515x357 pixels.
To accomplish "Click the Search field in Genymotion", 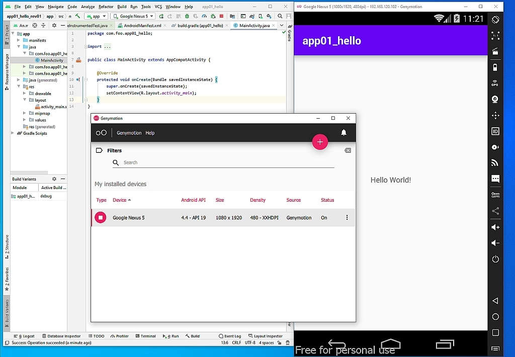I will click(x=223, y=162).
